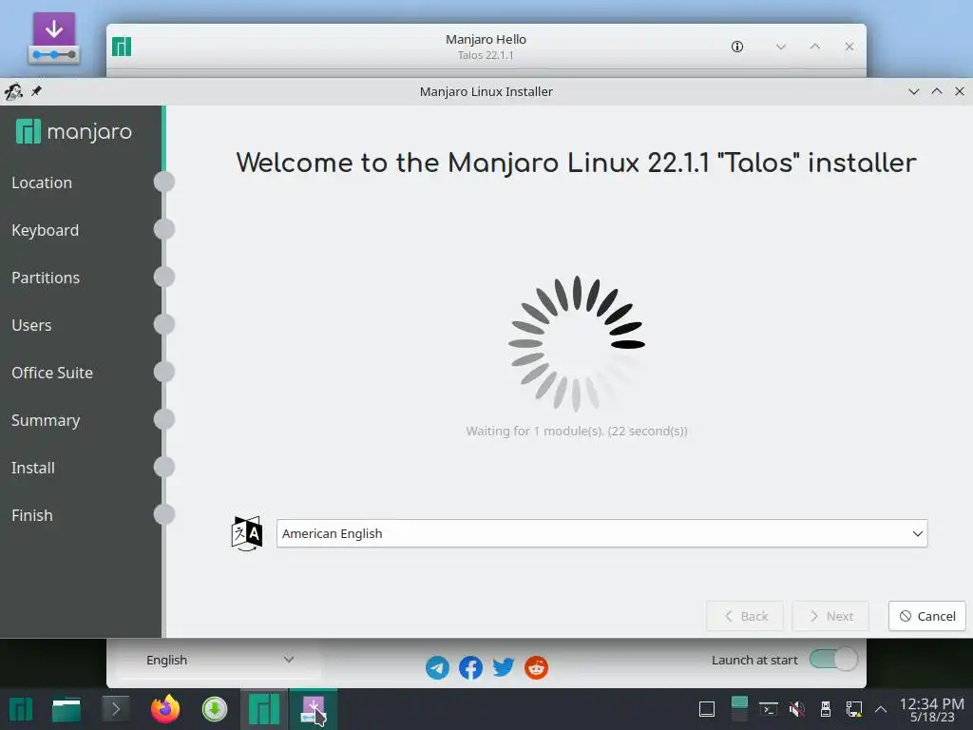Launch Firefox from the taskbar
The width and height of the screenshot is (973, 730).
pyautogui.click(x=165, y=709)
